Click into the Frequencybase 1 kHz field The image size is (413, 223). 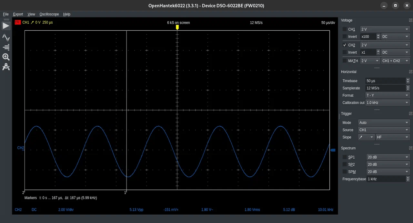click(x=386, y=179)
